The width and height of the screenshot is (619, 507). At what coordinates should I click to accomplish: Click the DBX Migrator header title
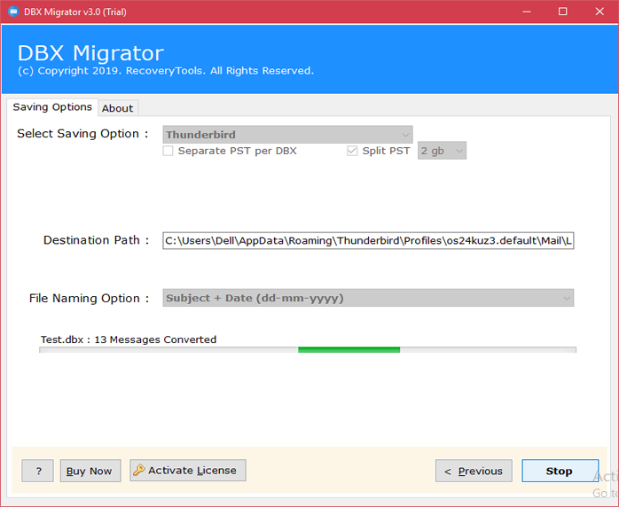[x=90, y=53]
